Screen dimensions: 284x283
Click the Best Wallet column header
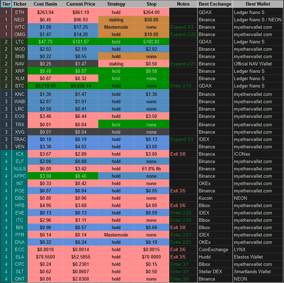click(258, 4)
